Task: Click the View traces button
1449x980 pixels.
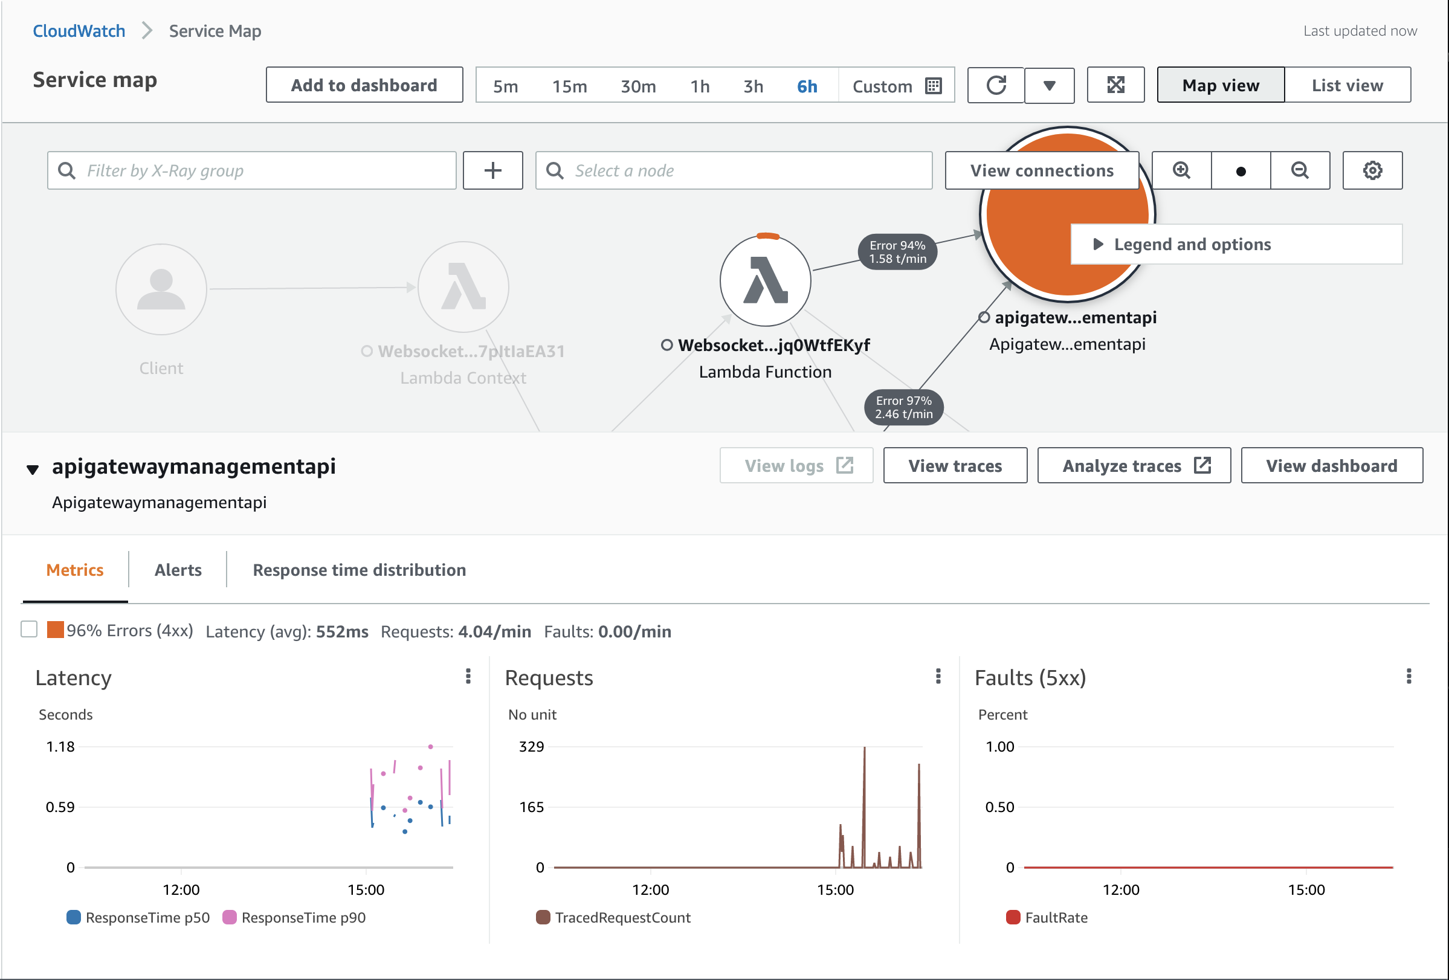Action: click(955, 466)
